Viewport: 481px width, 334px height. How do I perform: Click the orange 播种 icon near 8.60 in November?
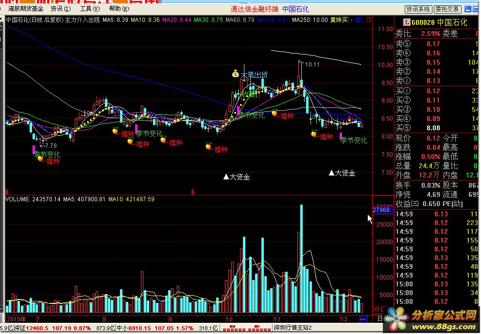point(275,113)
